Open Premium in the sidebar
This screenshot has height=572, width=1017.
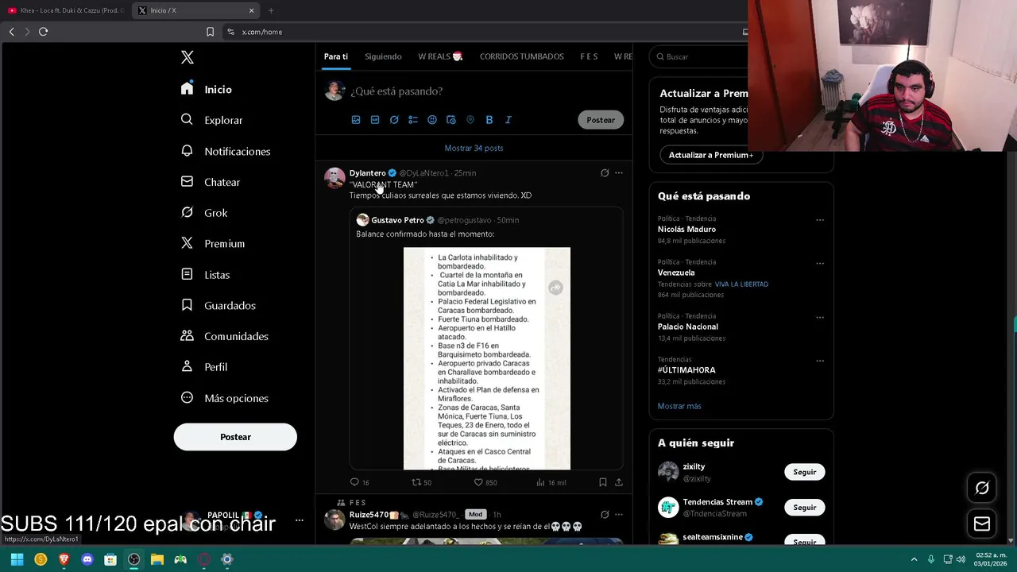(213, 244)
